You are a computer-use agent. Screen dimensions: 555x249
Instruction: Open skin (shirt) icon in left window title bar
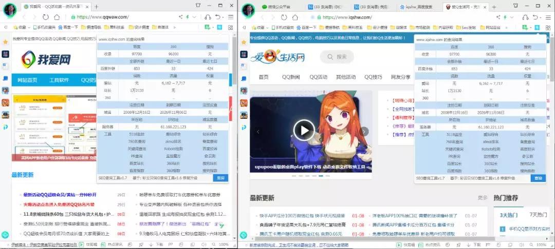coord(198,5)
